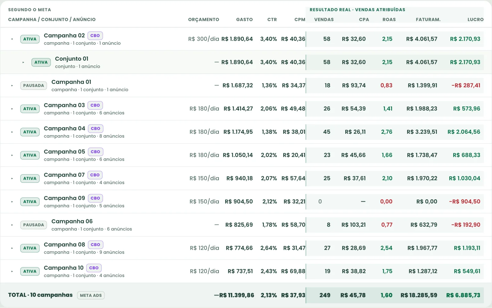Click the PAUSADA status of Campanha 06
492x308 pixels.
pos(34,225)
